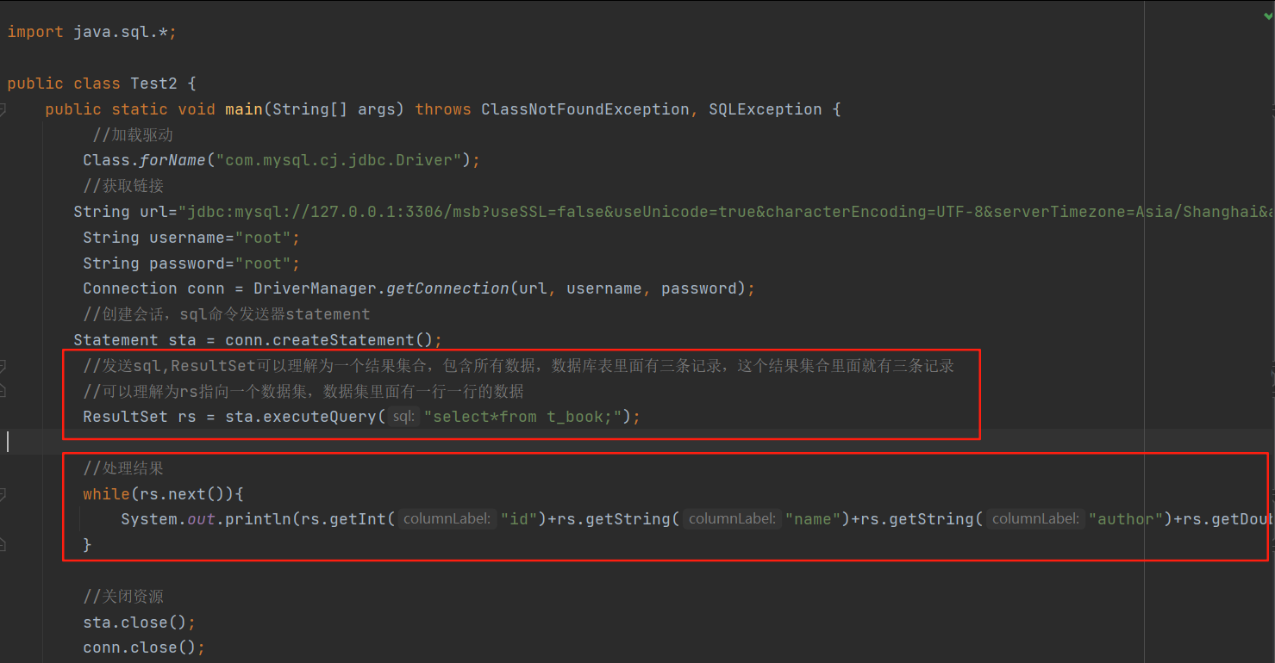This screenshot has height=663, width=1275.
Task: Click the 'import' keyword
Action: coord(35,32)
